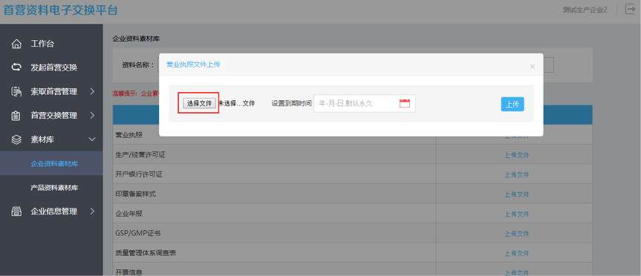641x276 pixels.
Task: Click the 企业年报 row text
Action: 128,214
